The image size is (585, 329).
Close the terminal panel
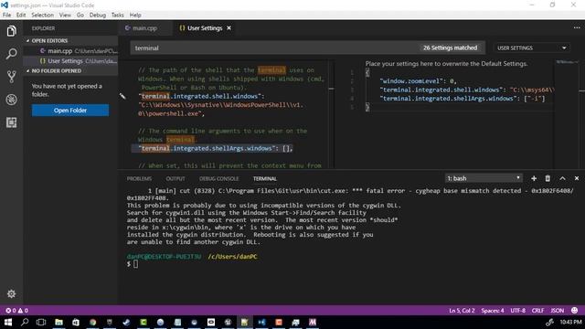click(577, 179)
